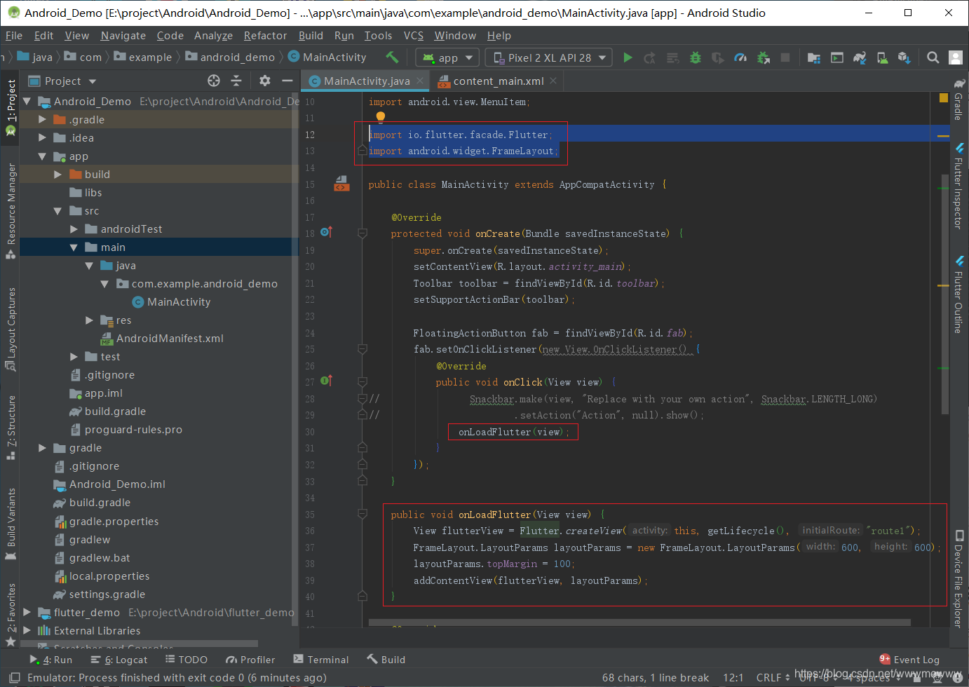Open the SDK Manager icon
The height and width of the screenshot is (687, 969).
904,57
